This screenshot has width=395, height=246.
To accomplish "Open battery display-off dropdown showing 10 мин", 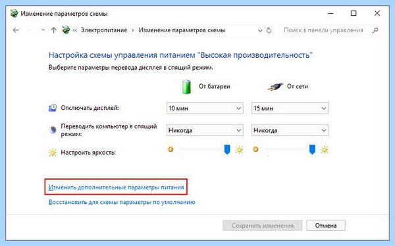I will click(x=205, y=109).
